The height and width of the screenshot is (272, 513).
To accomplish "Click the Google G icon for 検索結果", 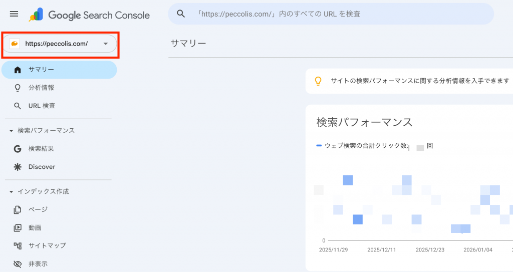I will (18, 149).
